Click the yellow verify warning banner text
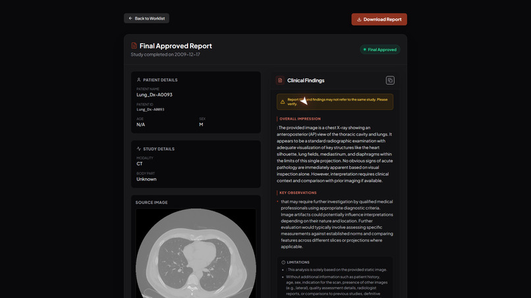 click(x=337, y=102)
